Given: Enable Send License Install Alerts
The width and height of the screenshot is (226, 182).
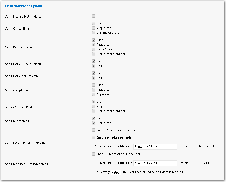Looking at the screenshot, I should point(94,16).
